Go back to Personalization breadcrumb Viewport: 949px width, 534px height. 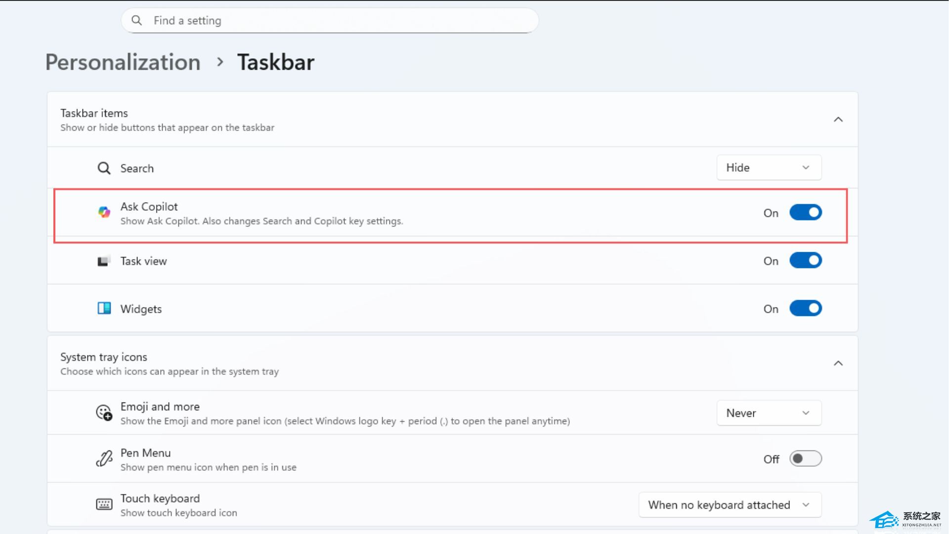pos(123,62)
